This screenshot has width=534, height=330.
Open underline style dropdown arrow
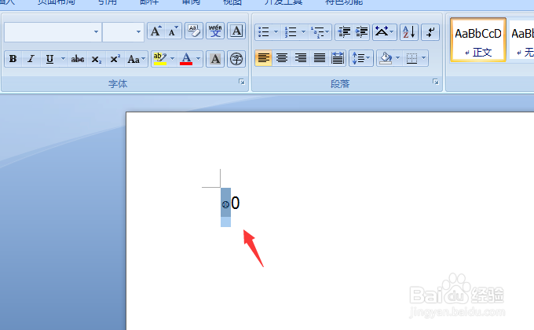pos(63,59)
